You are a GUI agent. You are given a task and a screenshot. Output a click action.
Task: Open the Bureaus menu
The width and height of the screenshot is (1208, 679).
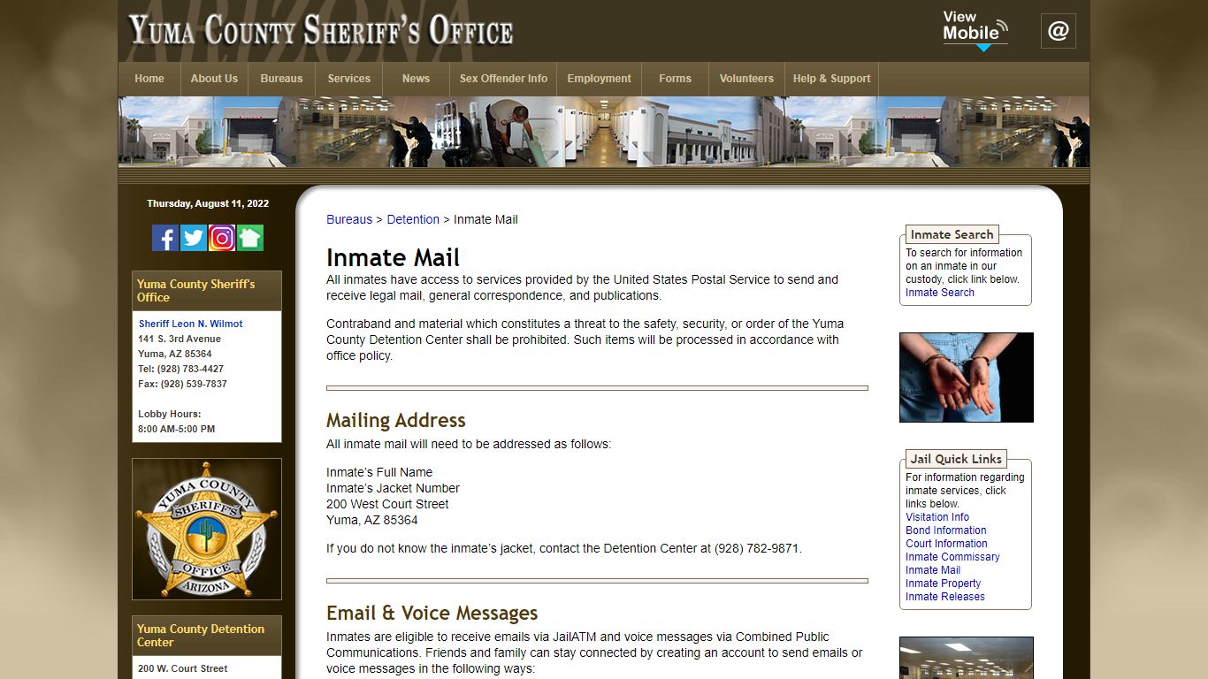point(282,79)
